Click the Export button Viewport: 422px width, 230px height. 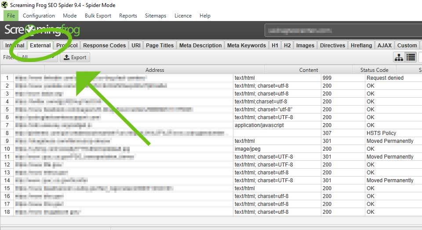pos(75,57)
